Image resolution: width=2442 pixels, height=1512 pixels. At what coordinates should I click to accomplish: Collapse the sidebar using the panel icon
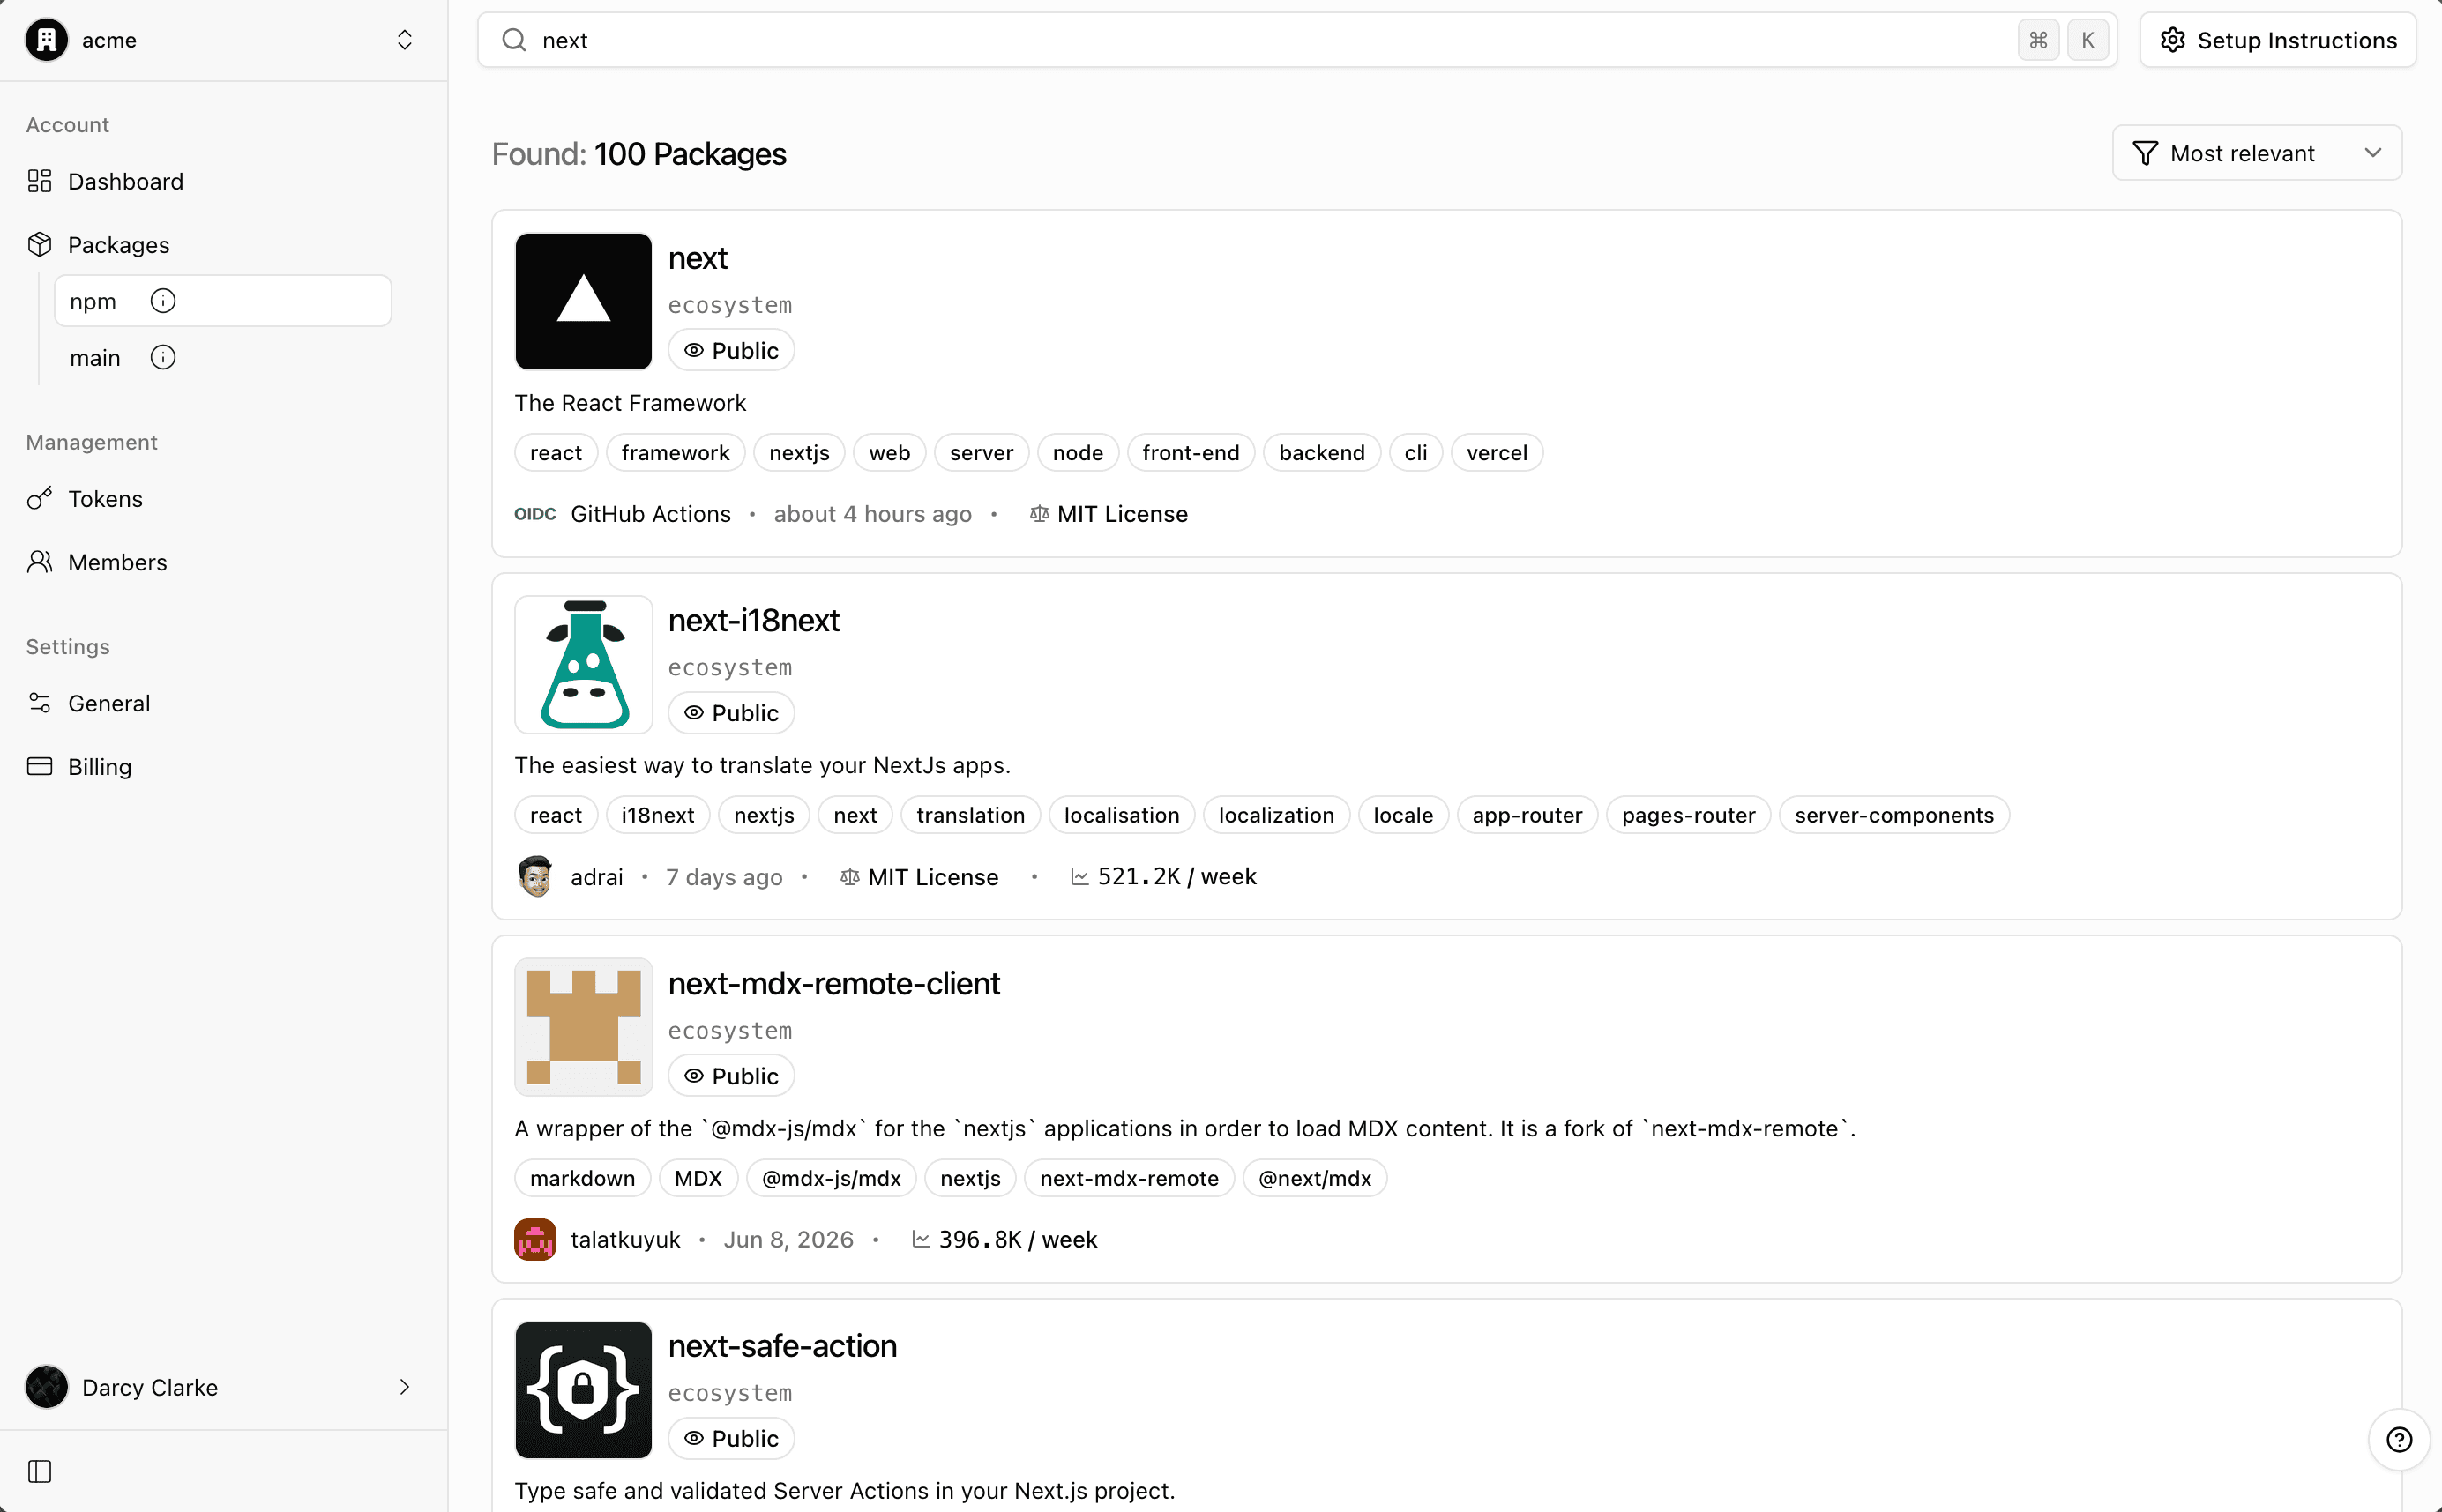point(40,1471)
